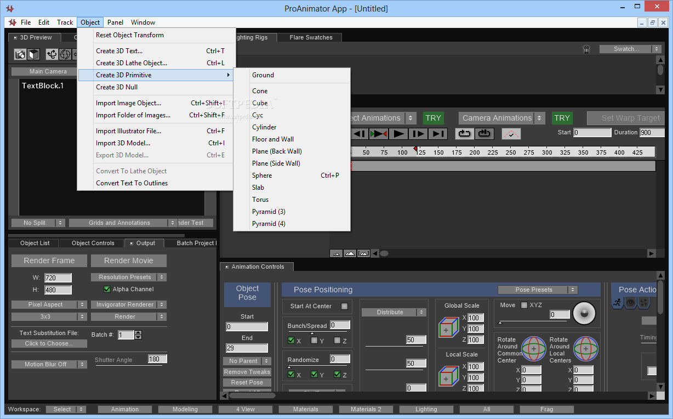This screenshot has width=673, height=419.
Task: Click the Duration input field
Action: click(x=653, y=133)
